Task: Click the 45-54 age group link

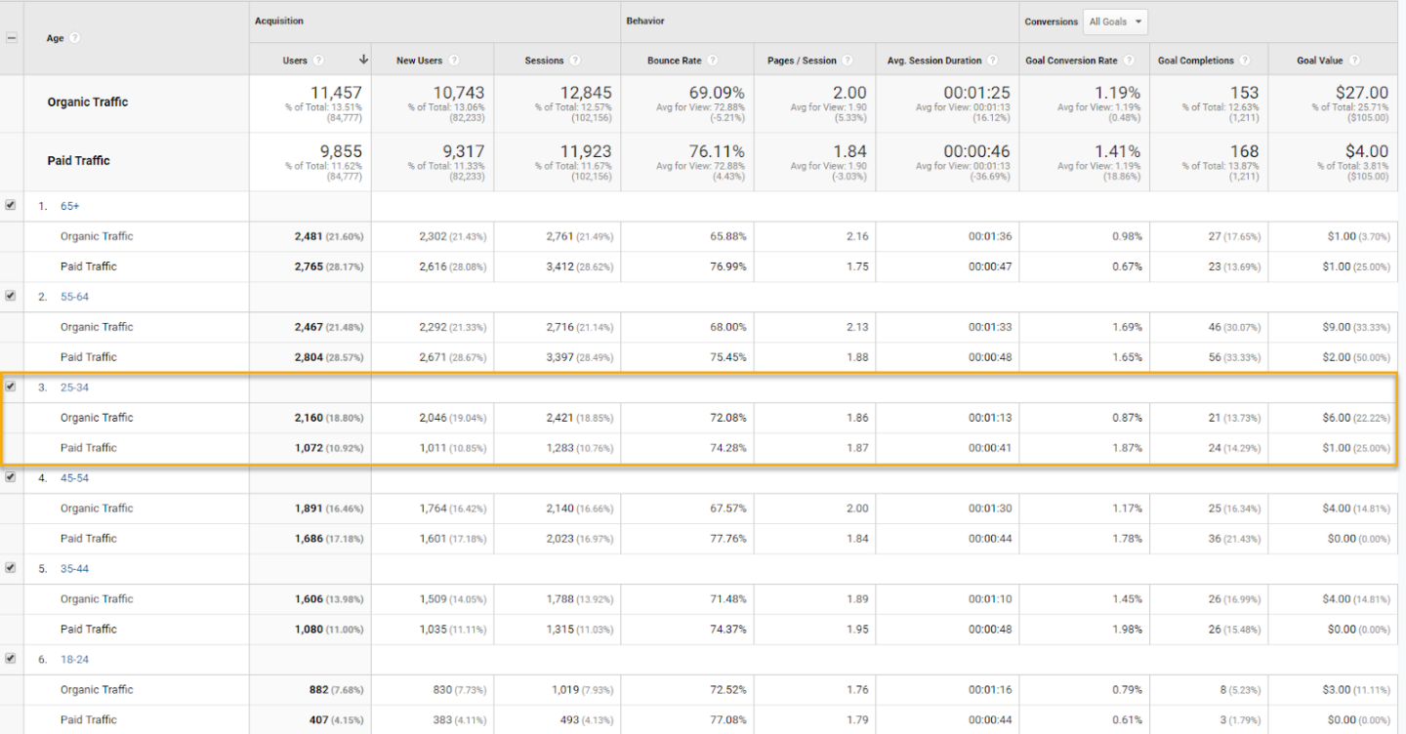Action: [74, 478]
